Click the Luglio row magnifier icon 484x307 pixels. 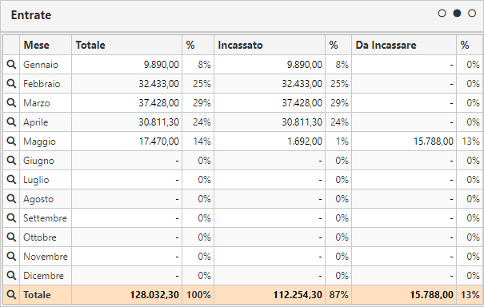(x=11, y=180)
